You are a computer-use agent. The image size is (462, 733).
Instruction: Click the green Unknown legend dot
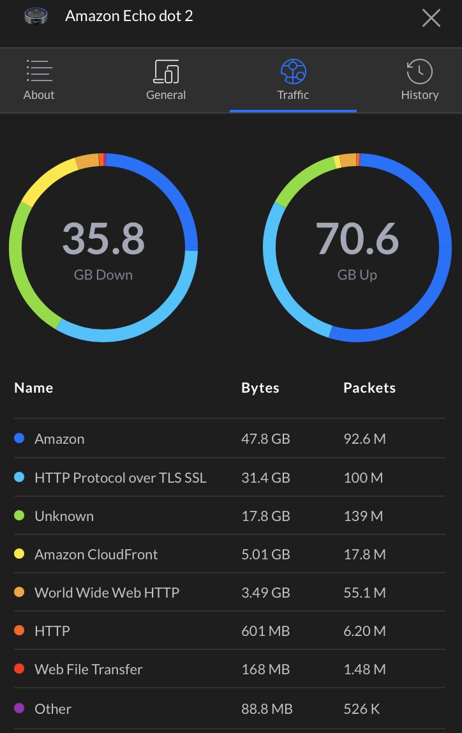pyautogui.click(x=19, y=515)
